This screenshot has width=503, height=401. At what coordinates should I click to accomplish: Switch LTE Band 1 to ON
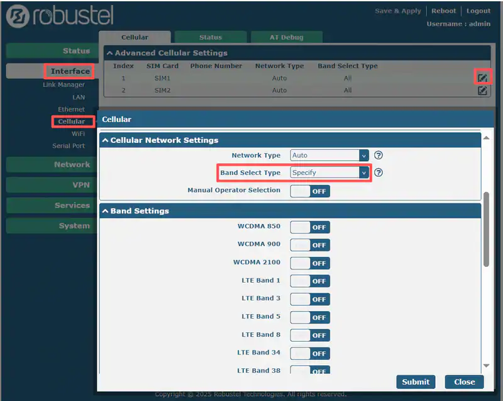[x=309, y=281]
